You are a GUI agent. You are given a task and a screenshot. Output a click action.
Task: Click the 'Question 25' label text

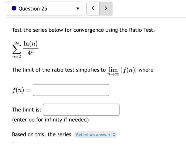(x=33, y=9)
